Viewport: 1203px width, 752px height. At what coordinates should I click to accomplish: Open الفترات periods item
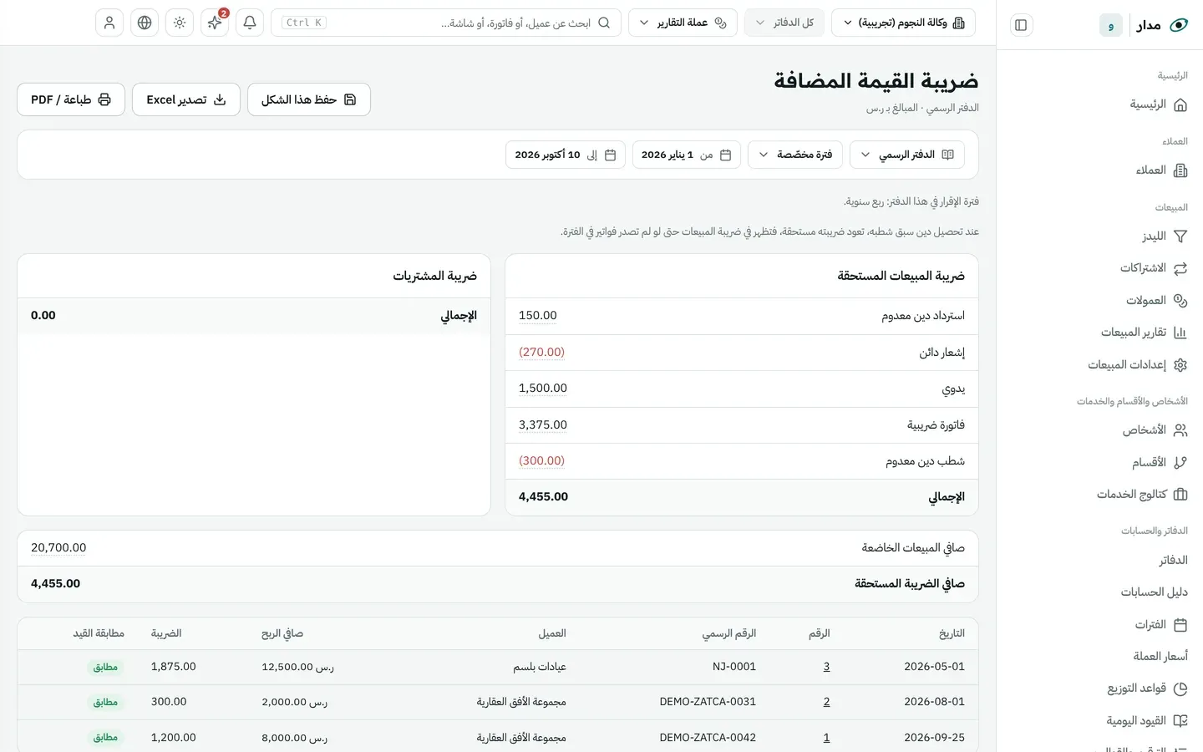(x=1161, y=625)
